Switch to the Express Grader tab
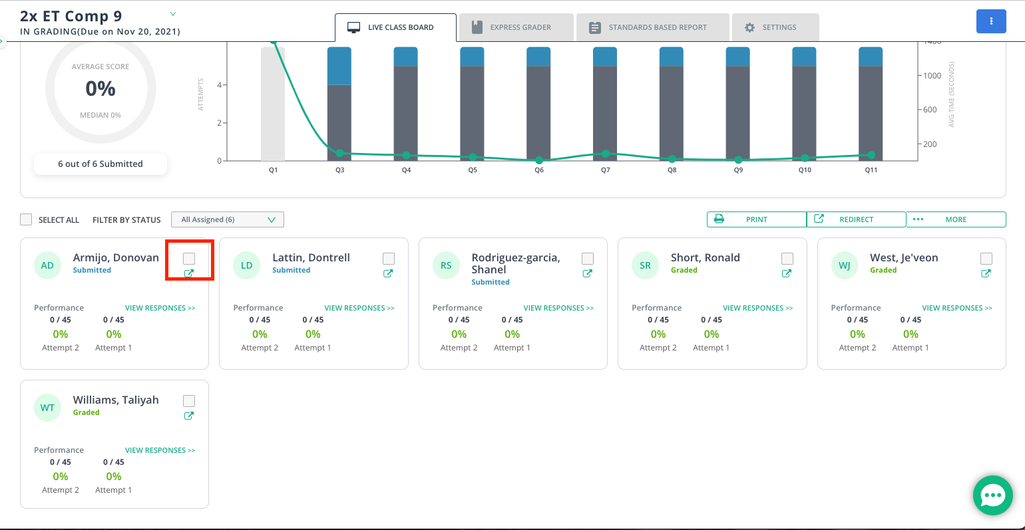Image resolution: width=1025 pixels, height=530 pixels. coord(516,27)
